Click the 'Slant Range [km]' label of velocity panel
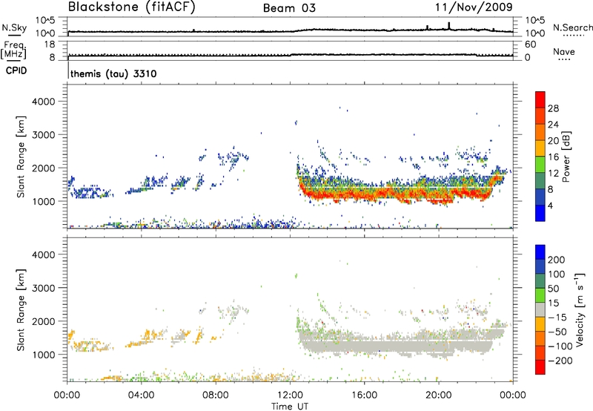 coord(21,310)
